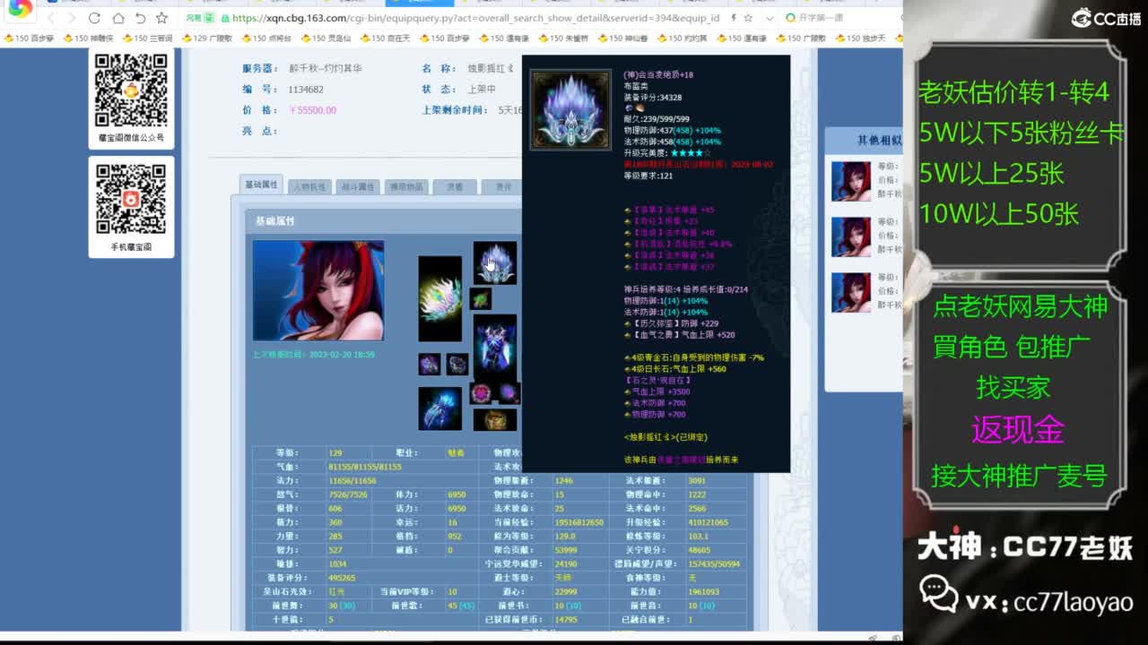Click the restore closed page arrow icon
The image size is (1148, 645).
(x=140, y=18)
